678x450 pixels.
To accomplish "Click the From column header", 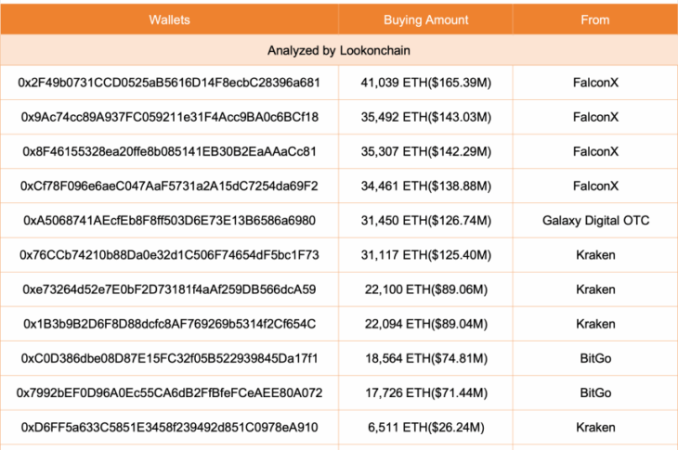I will pyautogui.click(x=595, y=19).
